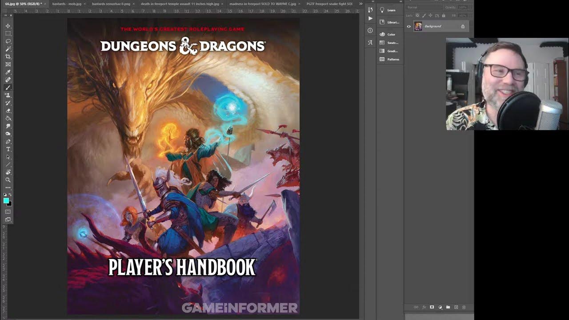Select the Crop tool
Image resolution: width=569 pixels, height=320 pixels.
point(8,56)
